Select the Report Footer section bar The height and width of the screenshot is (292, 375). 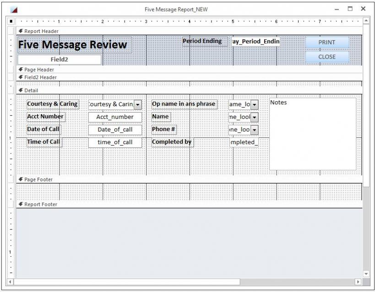pyautogui.click(x=189, y=204)
